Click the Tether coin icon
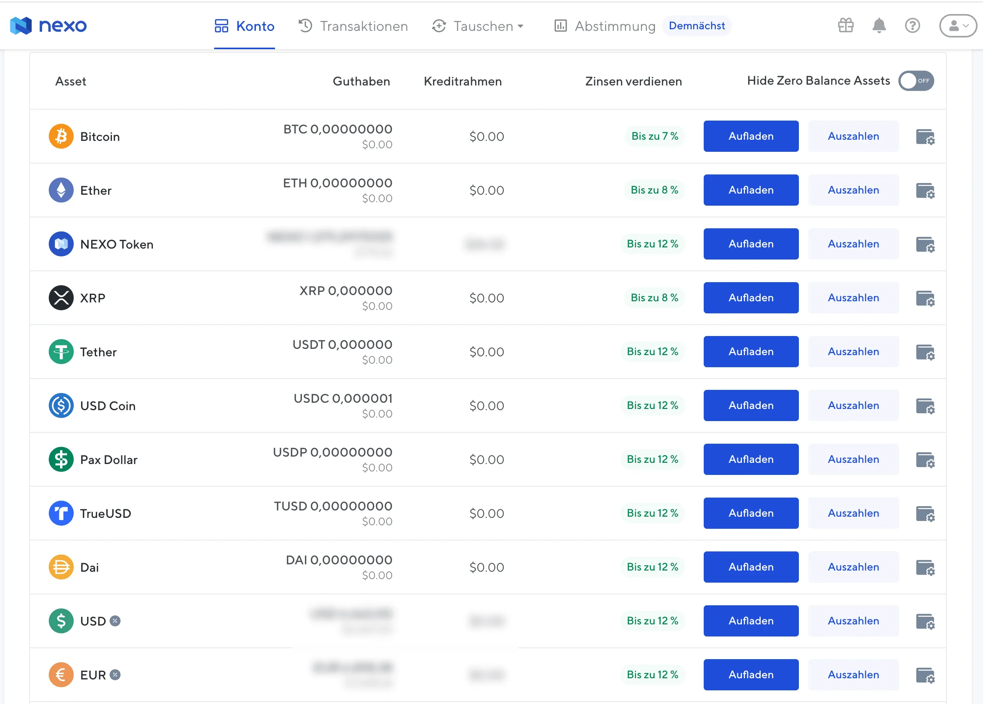Screen dimensions: 983x704 coord(61,352)
